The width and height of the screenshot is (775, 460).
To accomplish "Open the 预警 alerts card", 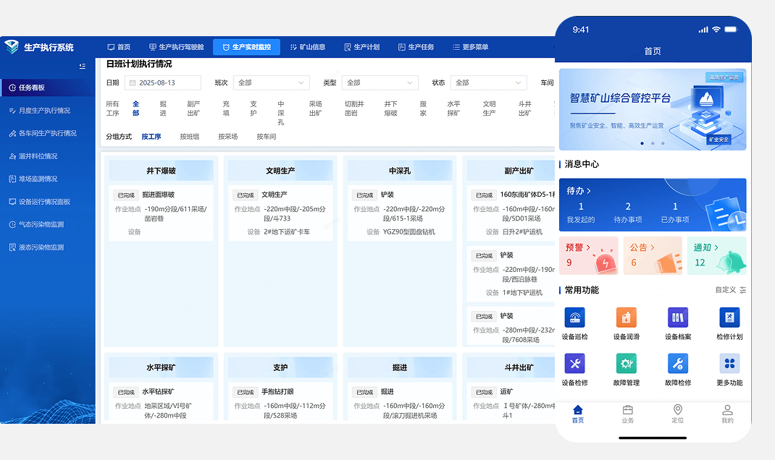I will pos(589,255).
